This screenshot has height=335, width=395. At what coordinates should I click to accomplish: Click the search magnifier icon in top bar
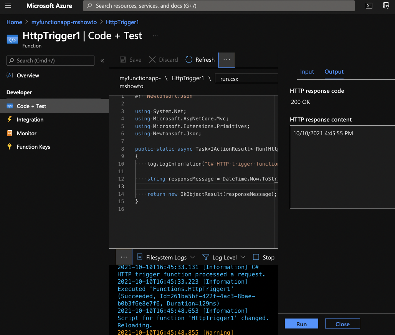89,5
